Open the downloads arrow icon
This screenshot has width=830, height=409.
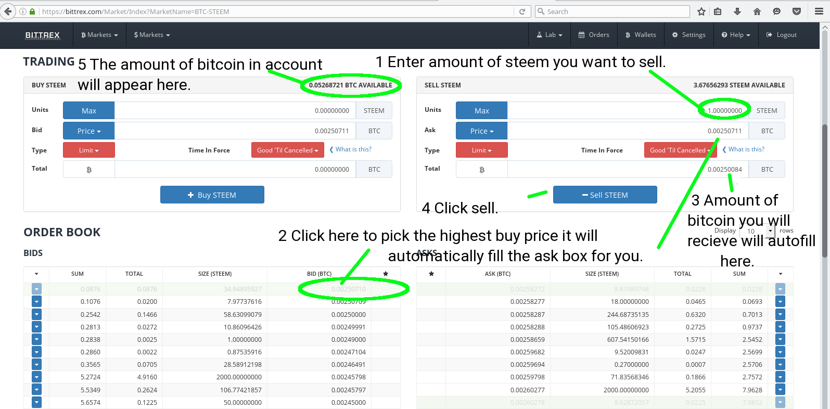point(737,11)
